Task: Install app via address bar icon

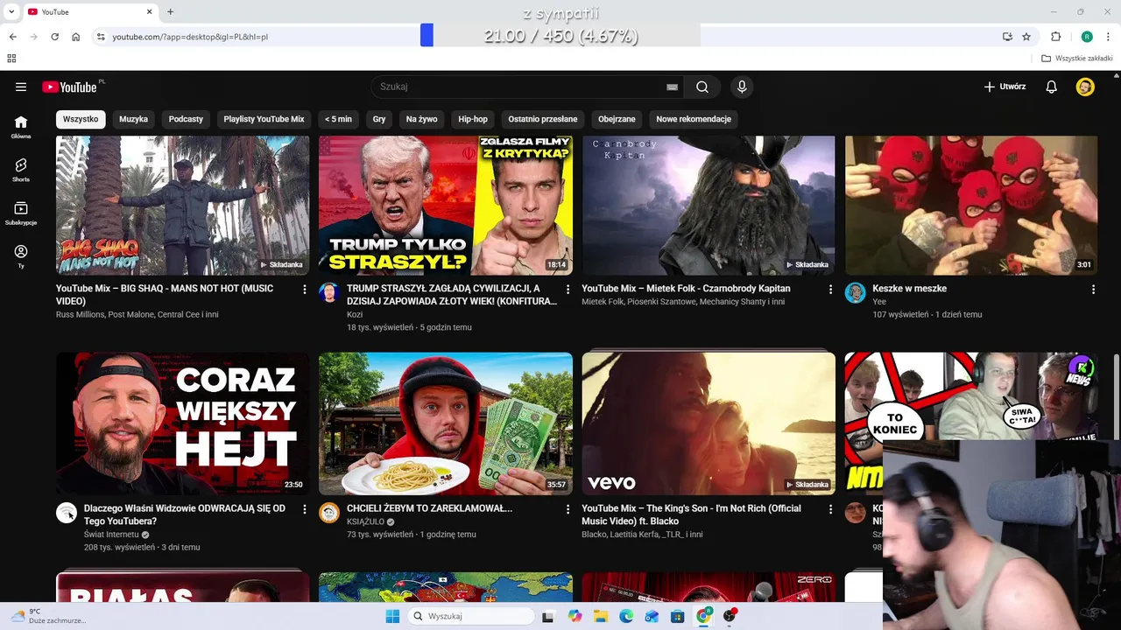Action: tap(1007, 37)
